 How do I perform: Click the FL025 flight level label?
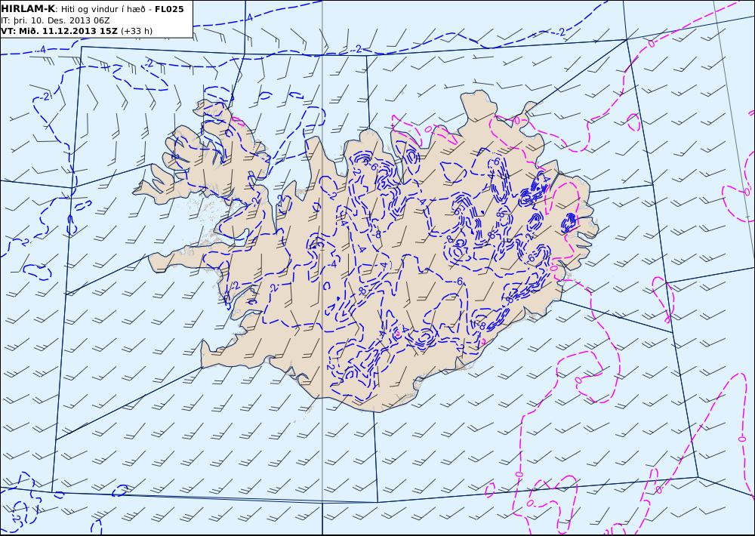pyautogui.click(x=169, y=9)
